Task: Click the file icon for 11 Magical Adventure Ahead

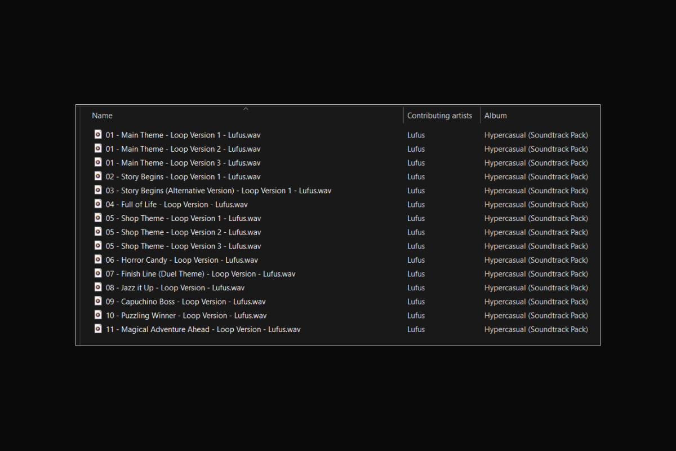Action: pos(98,329)
